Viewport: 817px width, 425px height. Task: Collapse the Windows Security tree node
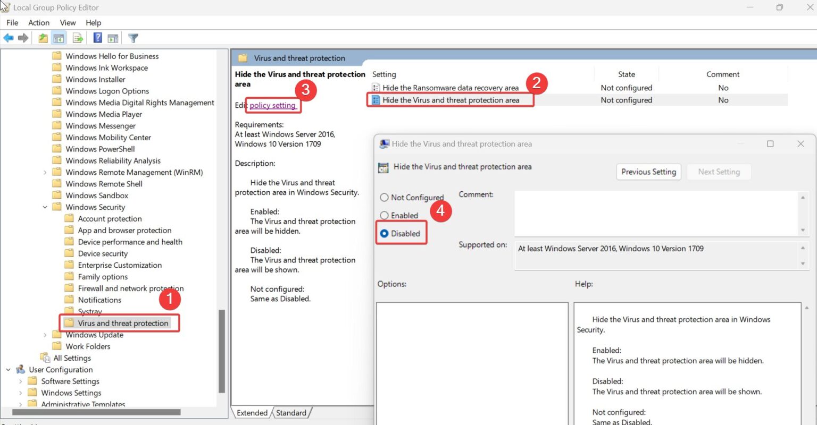[45, 207]
